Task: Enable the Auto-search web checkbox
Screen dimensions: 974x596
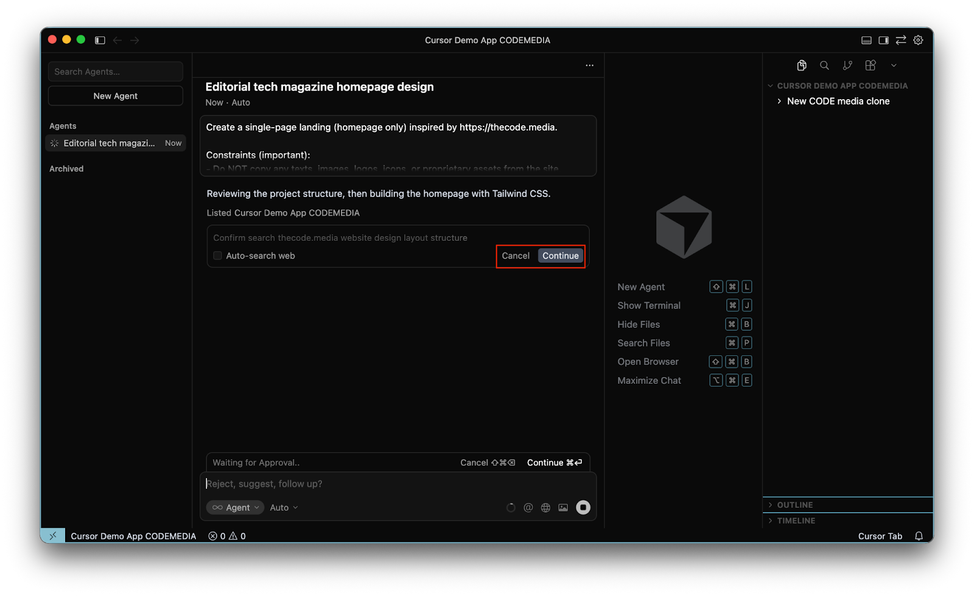Action: pos(217,256)
